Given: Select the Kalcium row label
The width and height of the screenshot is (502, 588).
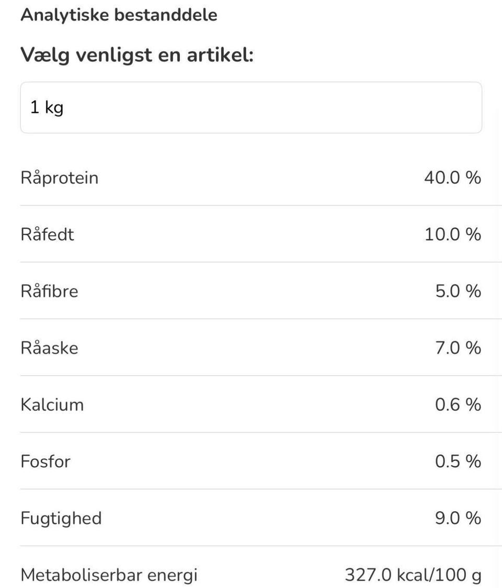Looking at the screenshot, I should (52, 405).
